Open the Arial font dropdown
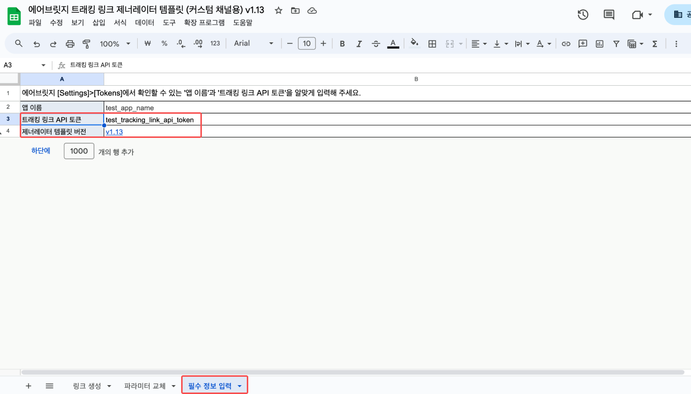 (254, 43)
